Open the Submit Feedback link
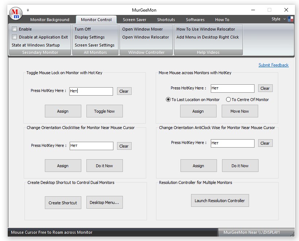This screenshot has height=241, width=299. tap(273, 65)
